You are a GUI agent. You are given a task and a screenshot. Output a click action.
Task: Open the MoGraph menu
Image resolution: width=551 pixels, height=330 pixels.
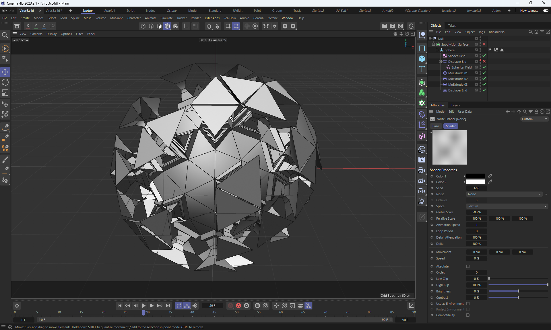pyautogui.click(x=117, y=18)
